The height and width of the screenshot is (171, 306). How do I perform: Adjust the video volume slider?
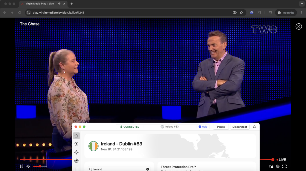(40, 166)
